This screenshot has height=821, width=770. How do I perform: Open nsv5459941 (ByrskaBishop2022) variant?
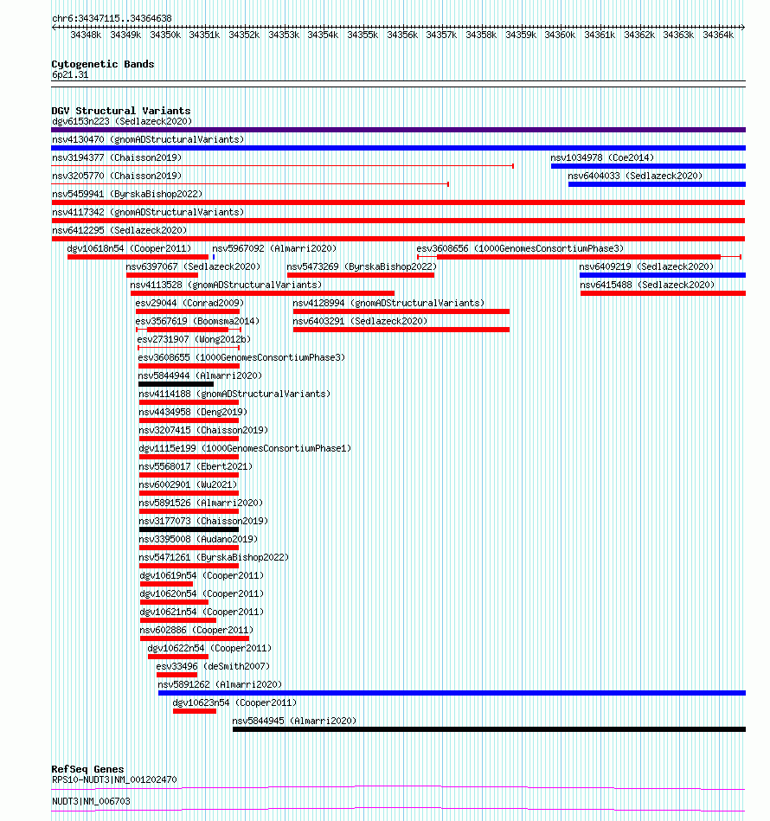pos(127,195)
